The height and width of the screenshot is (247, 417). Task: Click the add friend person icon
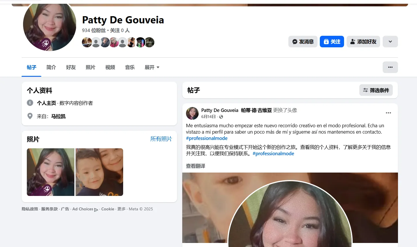pyautogui.click(x=352, y=42)
